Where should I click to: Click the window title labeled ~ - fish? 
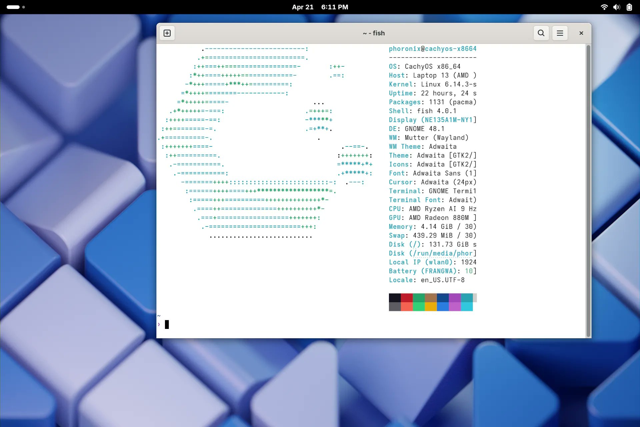tap(374, 33)
